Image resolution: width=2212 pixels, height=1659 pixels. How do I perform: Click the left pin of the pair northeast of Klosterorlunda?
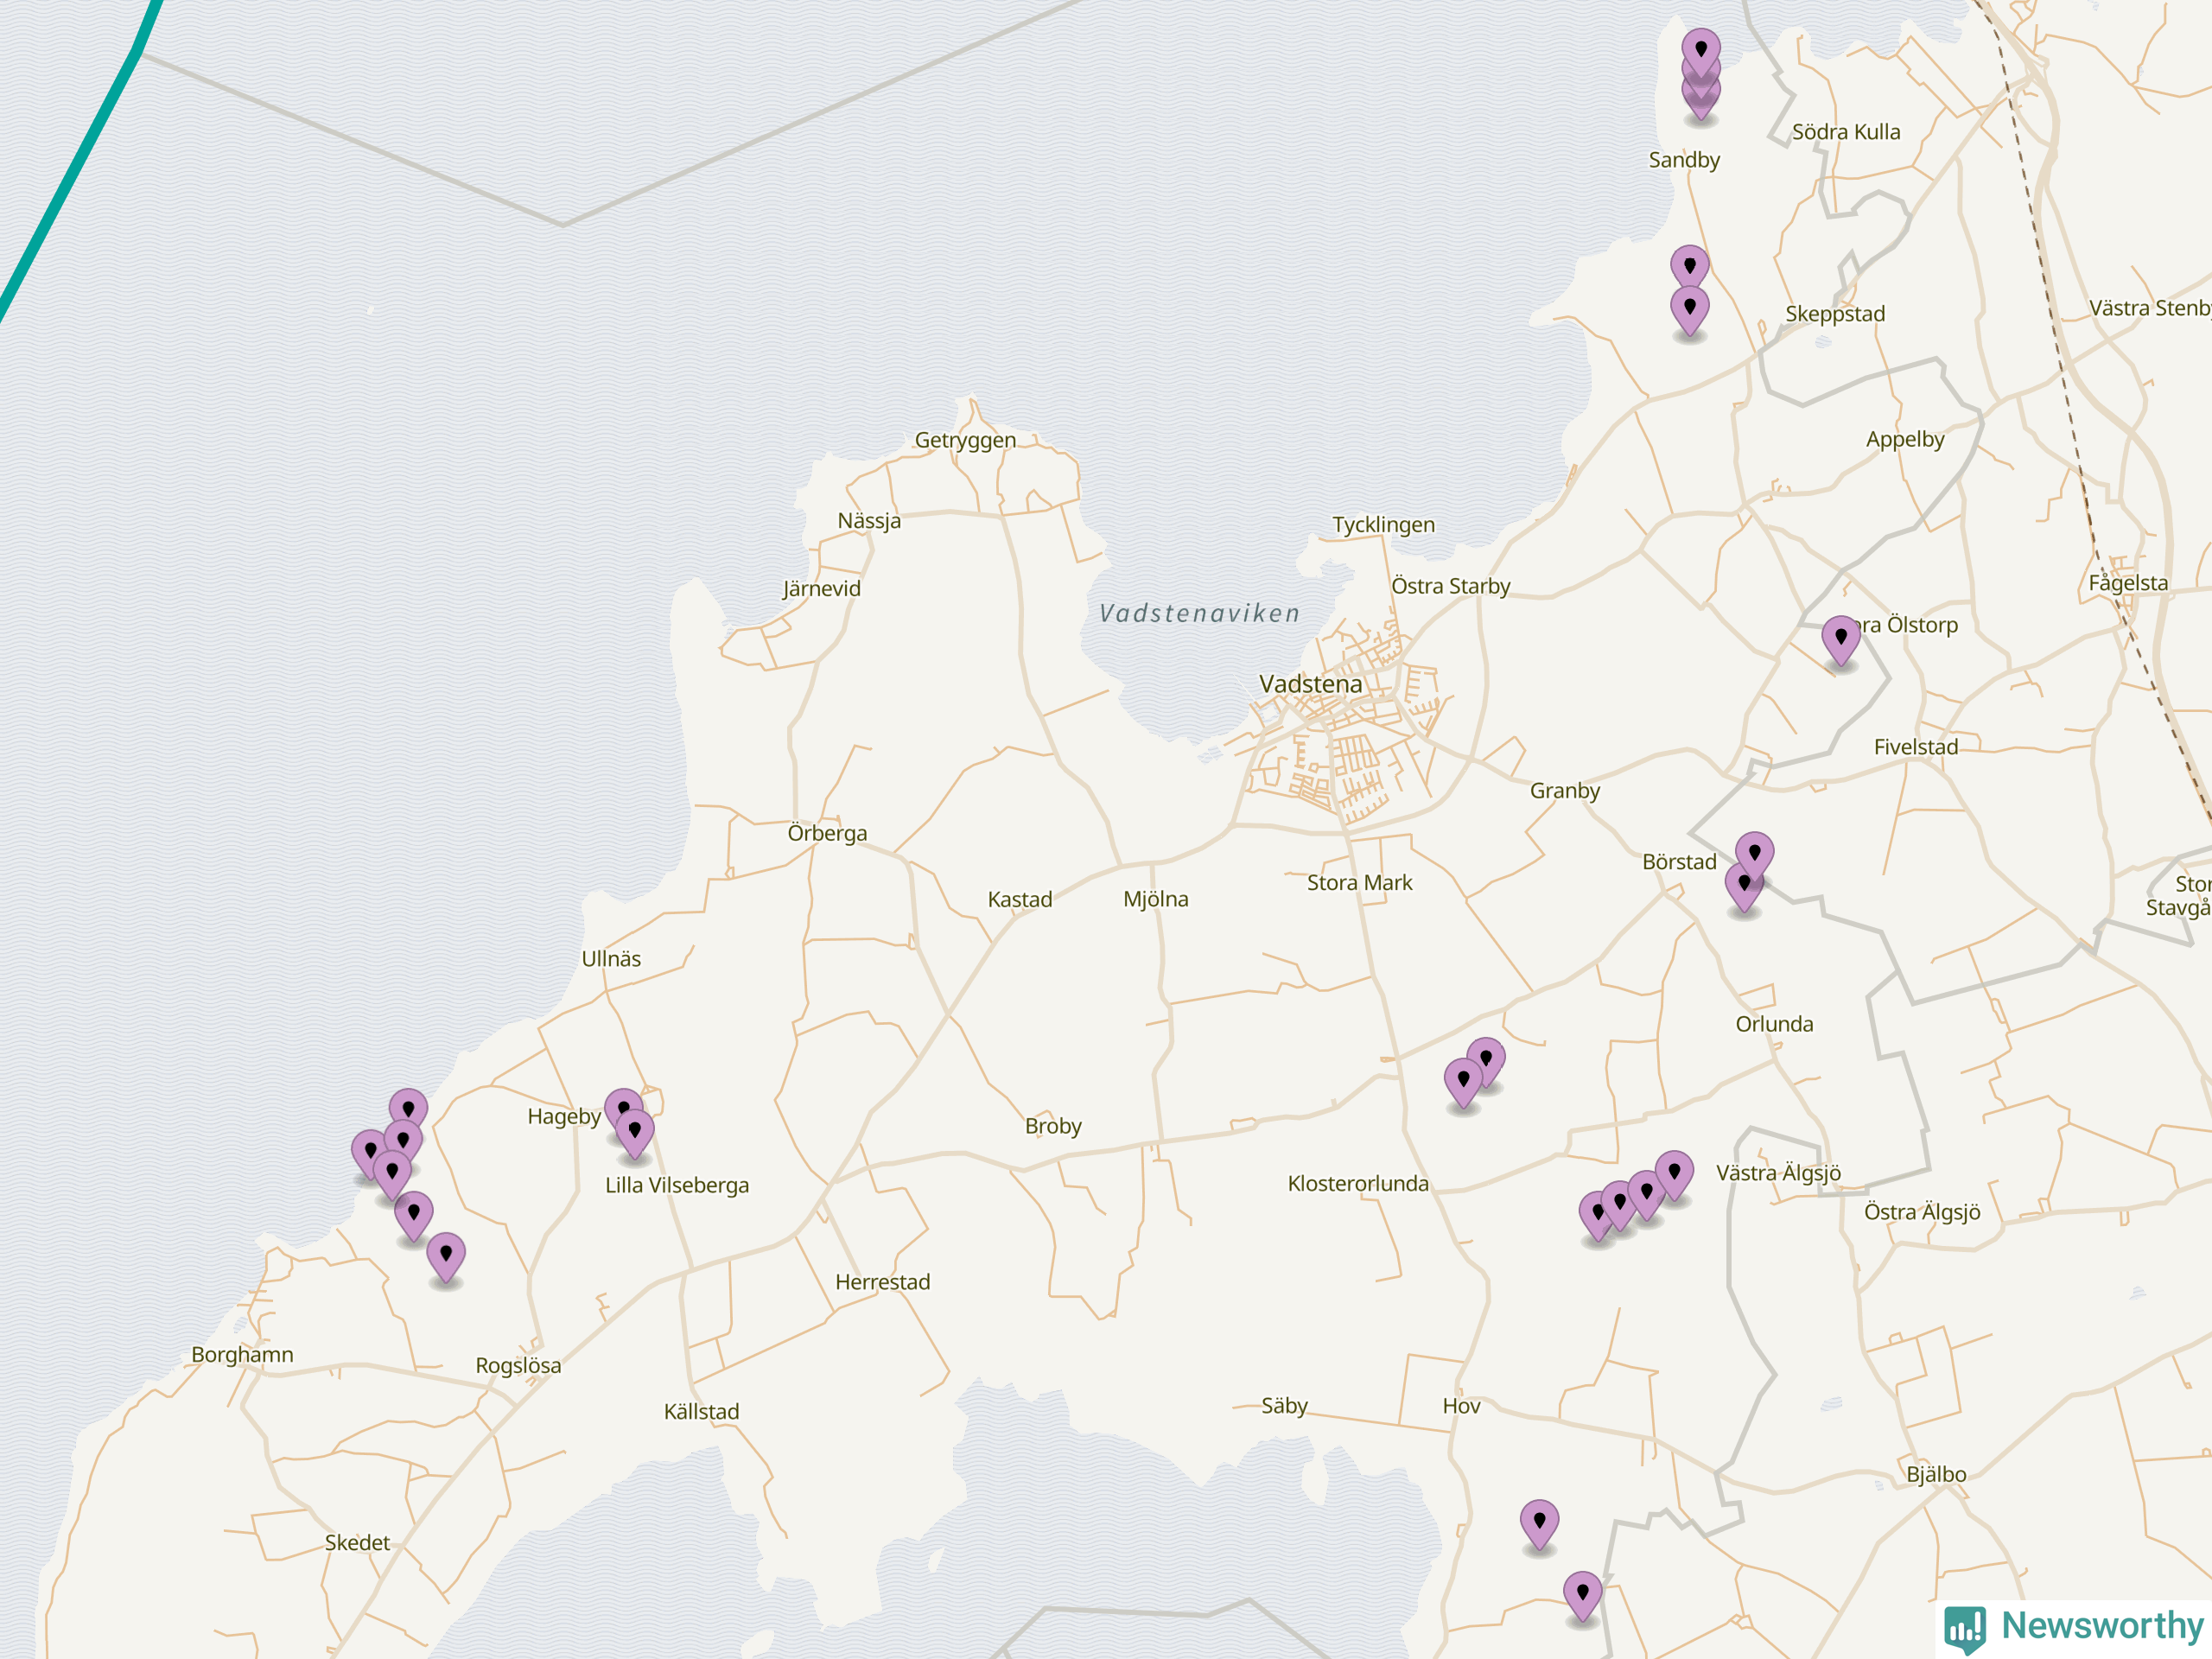pyautogui.click(x=1464, y=1081)
